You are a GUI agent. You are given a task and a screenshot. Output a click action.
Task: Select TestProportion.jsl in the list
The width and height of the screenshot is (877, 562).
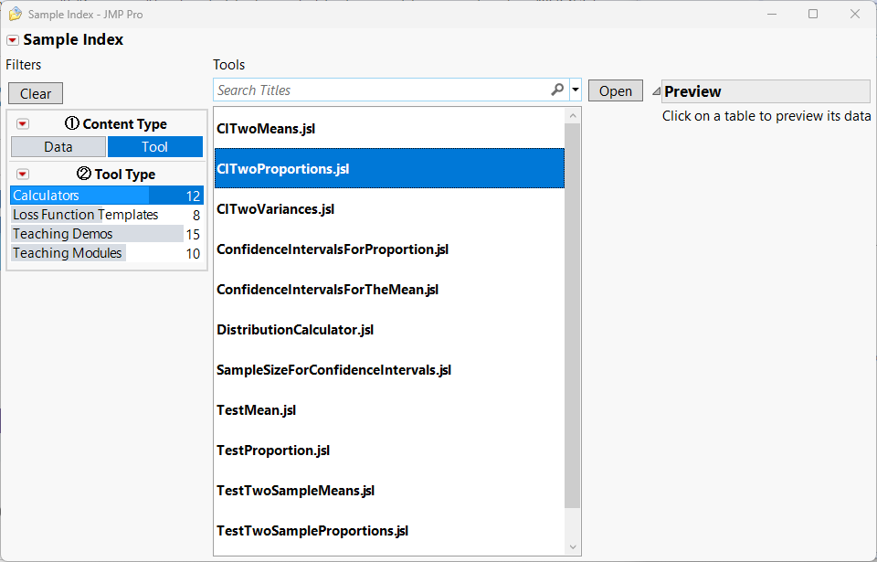(x=389, y=451)
